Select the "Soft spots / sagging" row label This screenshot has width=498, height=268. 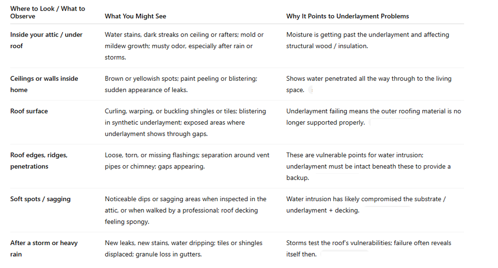click(40, 199)
